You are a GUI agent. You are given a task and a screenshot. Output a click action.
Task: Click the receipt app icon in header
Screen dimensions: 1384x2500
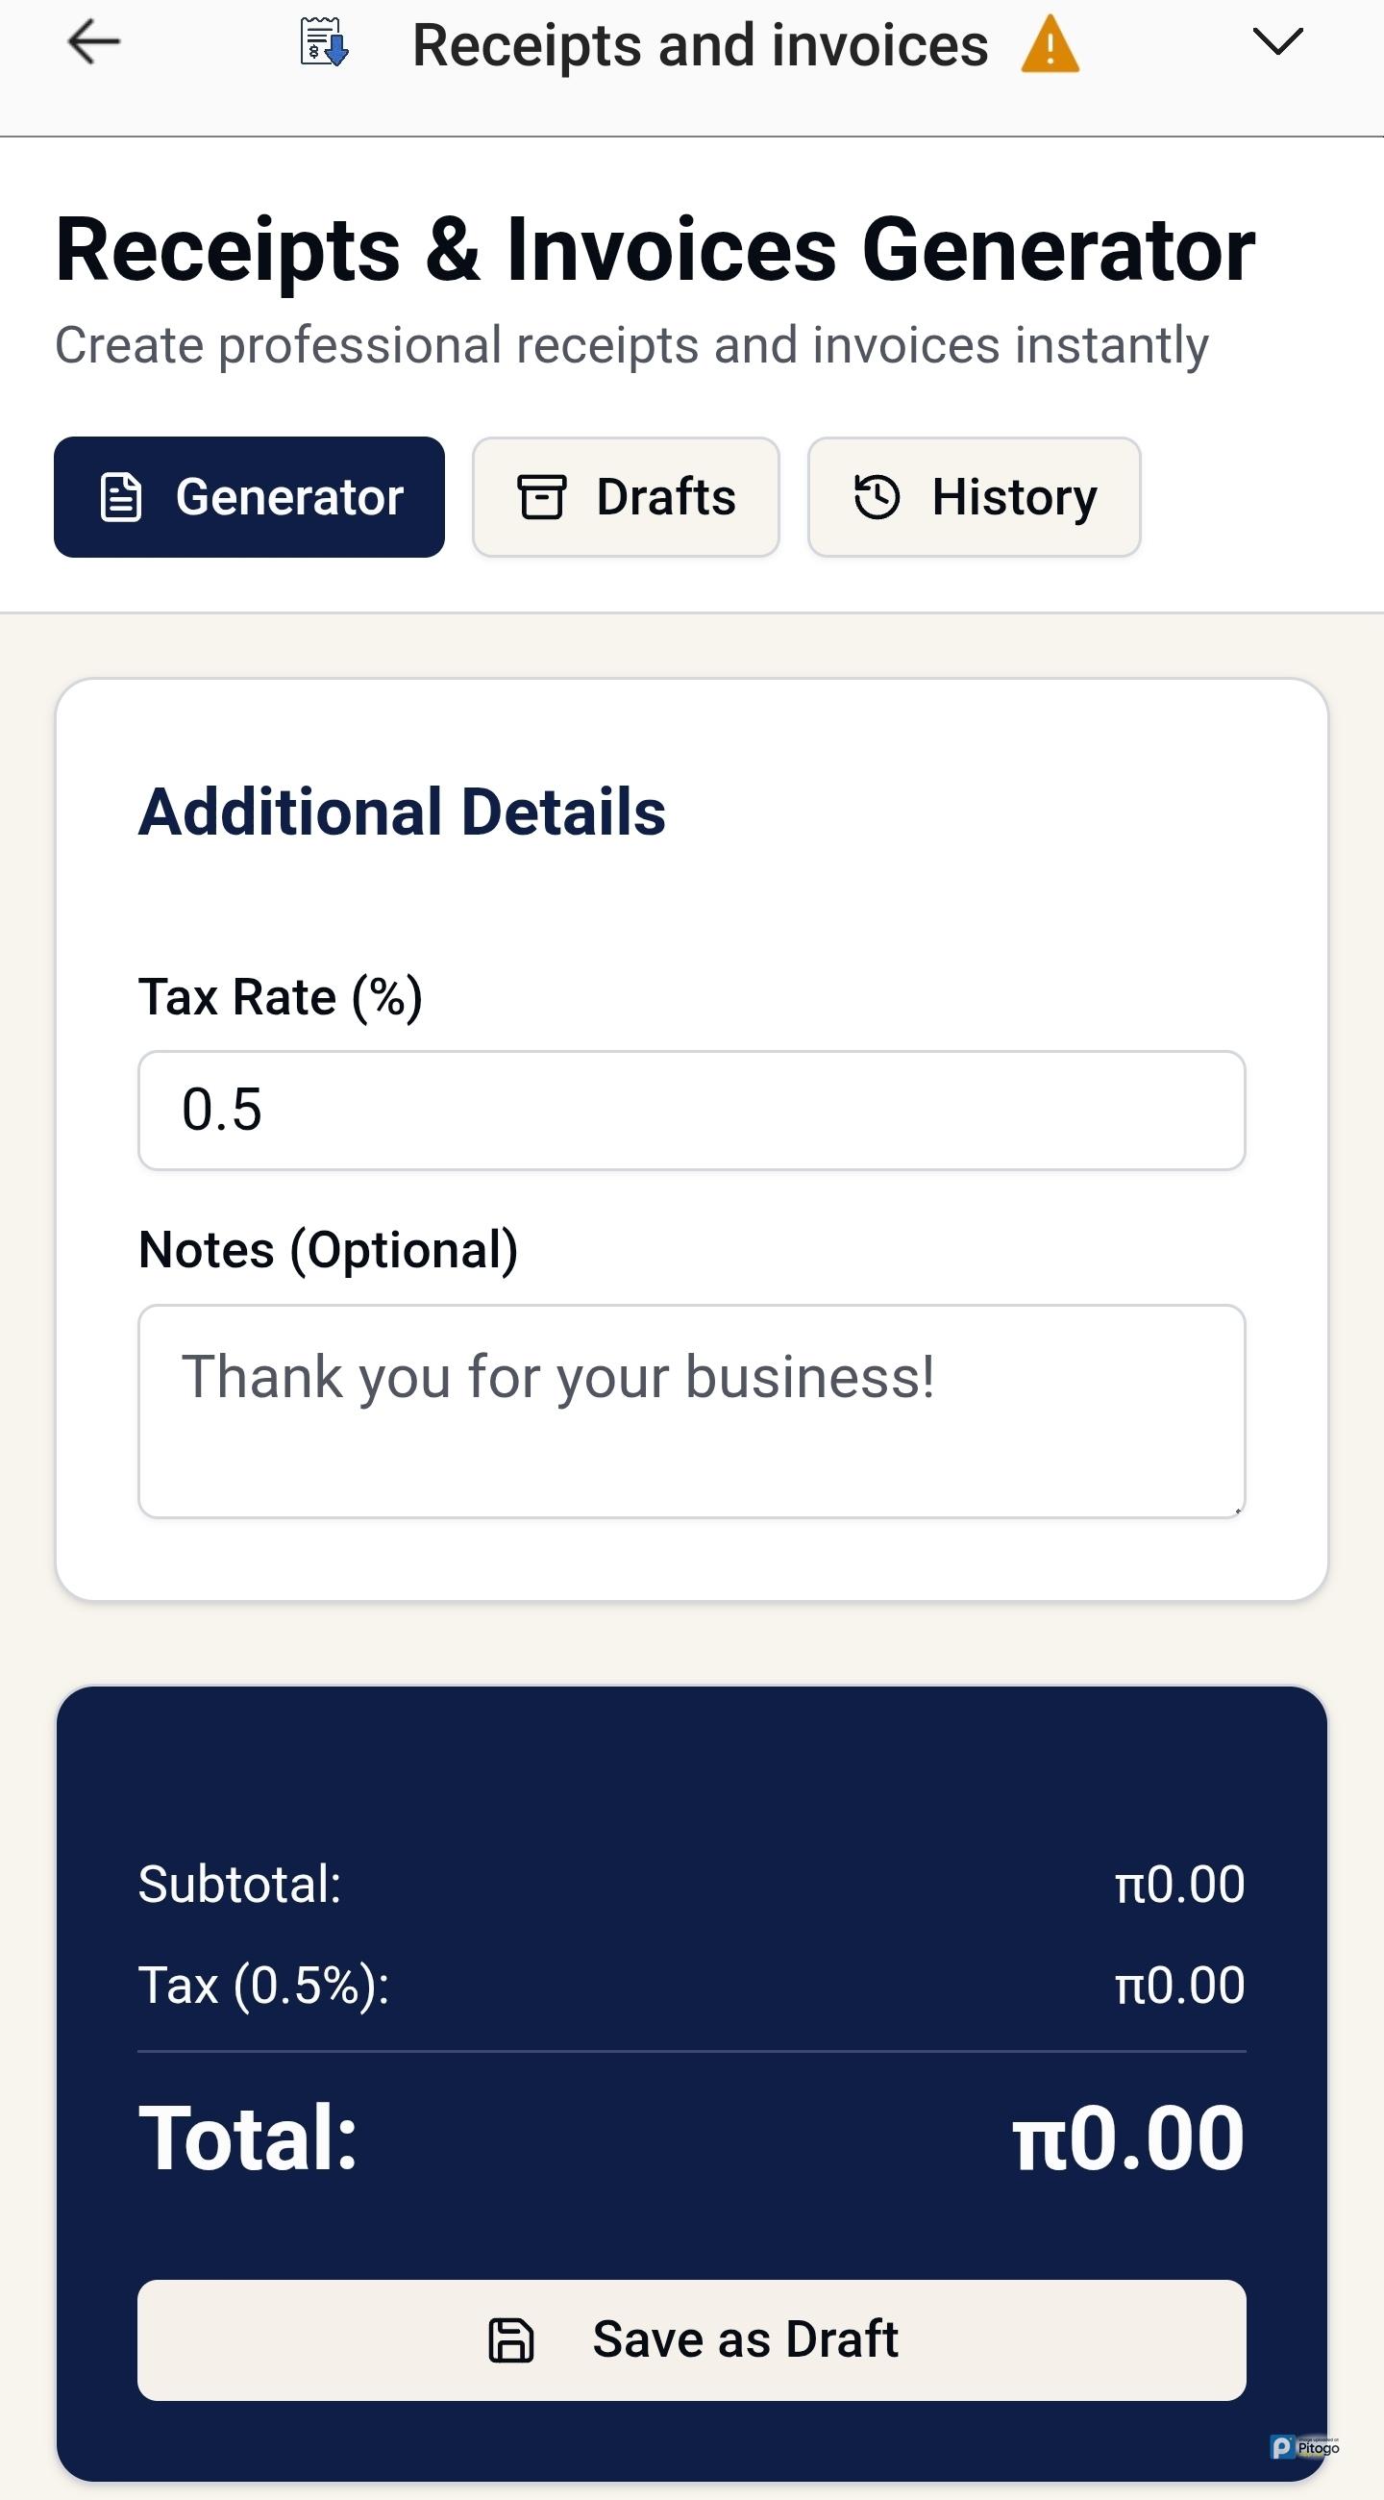[x=323, y=42]
